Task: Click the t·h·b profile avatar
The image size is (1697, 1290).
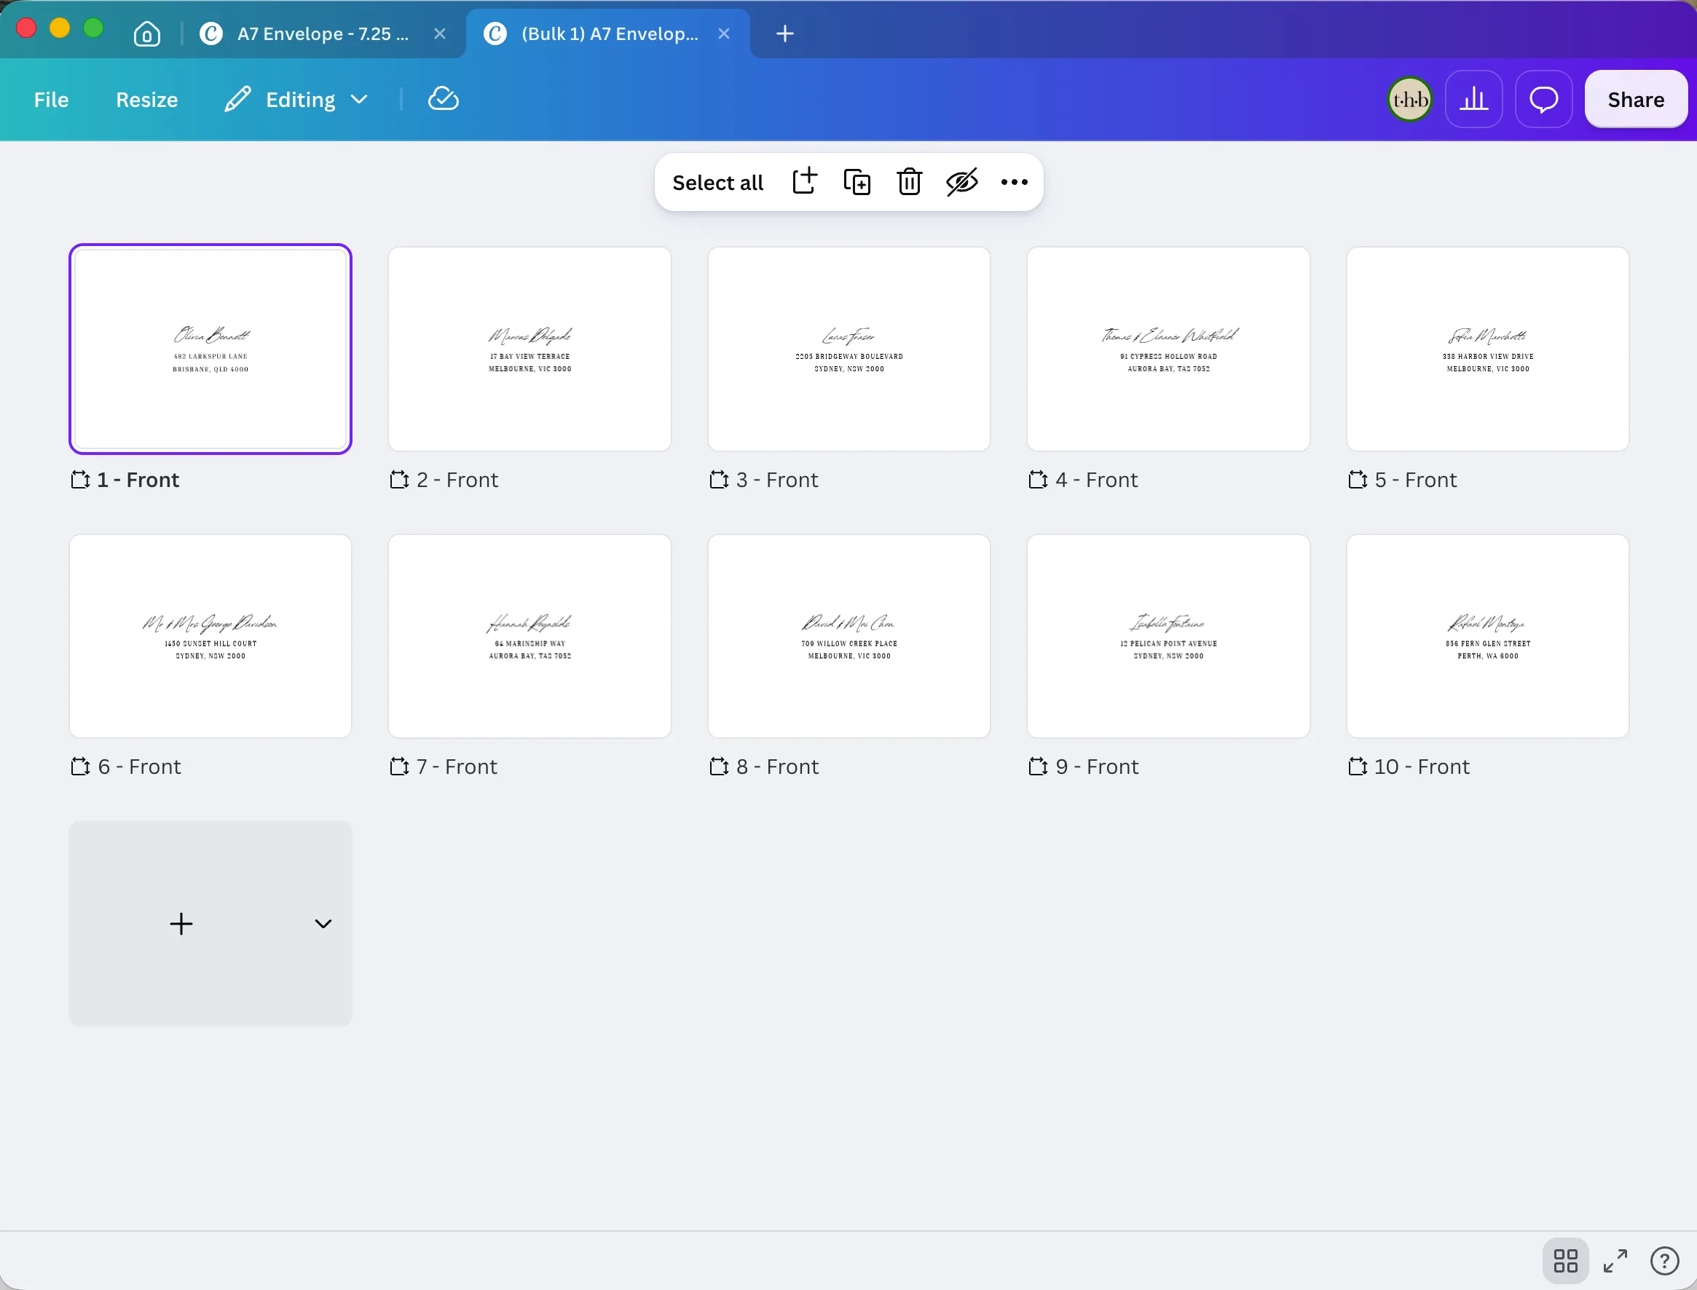Action: (x=1410, y=99)
